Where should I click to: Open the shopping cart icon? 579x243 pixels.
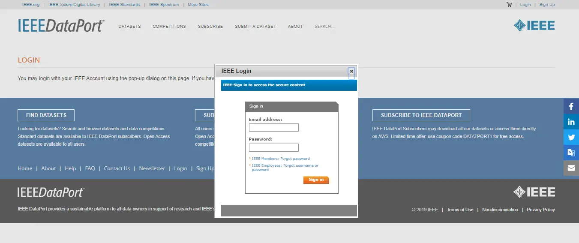pos(509,5)
